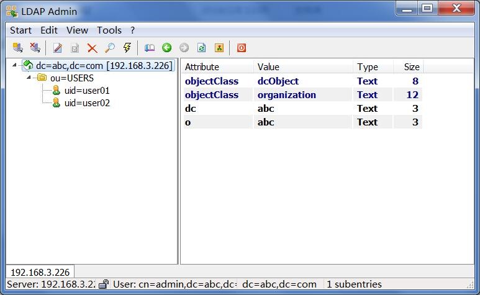This screenshot has height=295, width=480.
Task: Click the Connect to server toolbar icon
Action: click(x=18, y=48)
